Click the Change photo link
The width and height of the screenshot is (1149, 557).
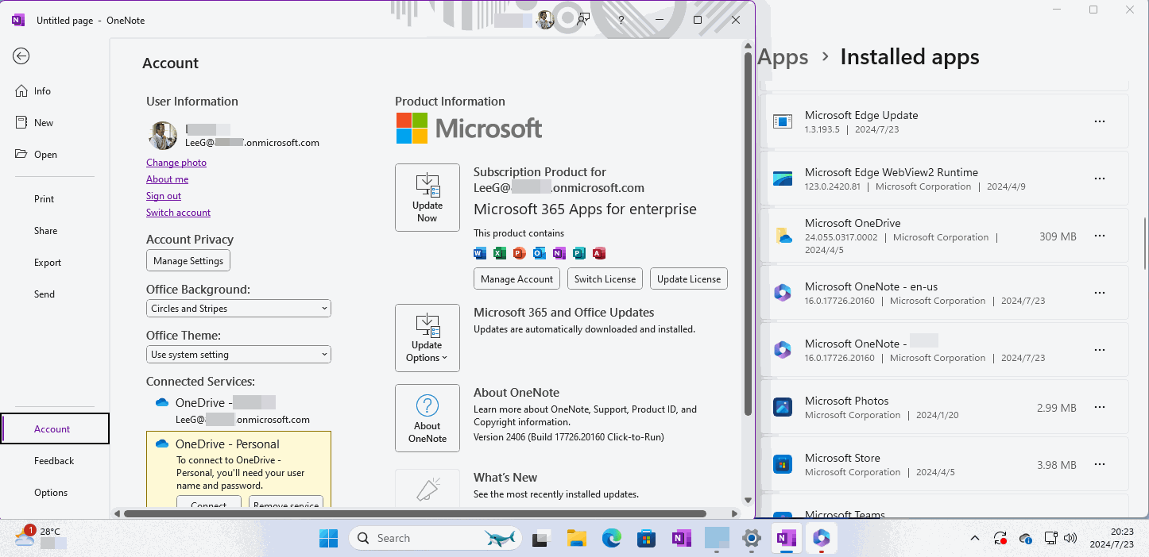click(x=176, y=163)
